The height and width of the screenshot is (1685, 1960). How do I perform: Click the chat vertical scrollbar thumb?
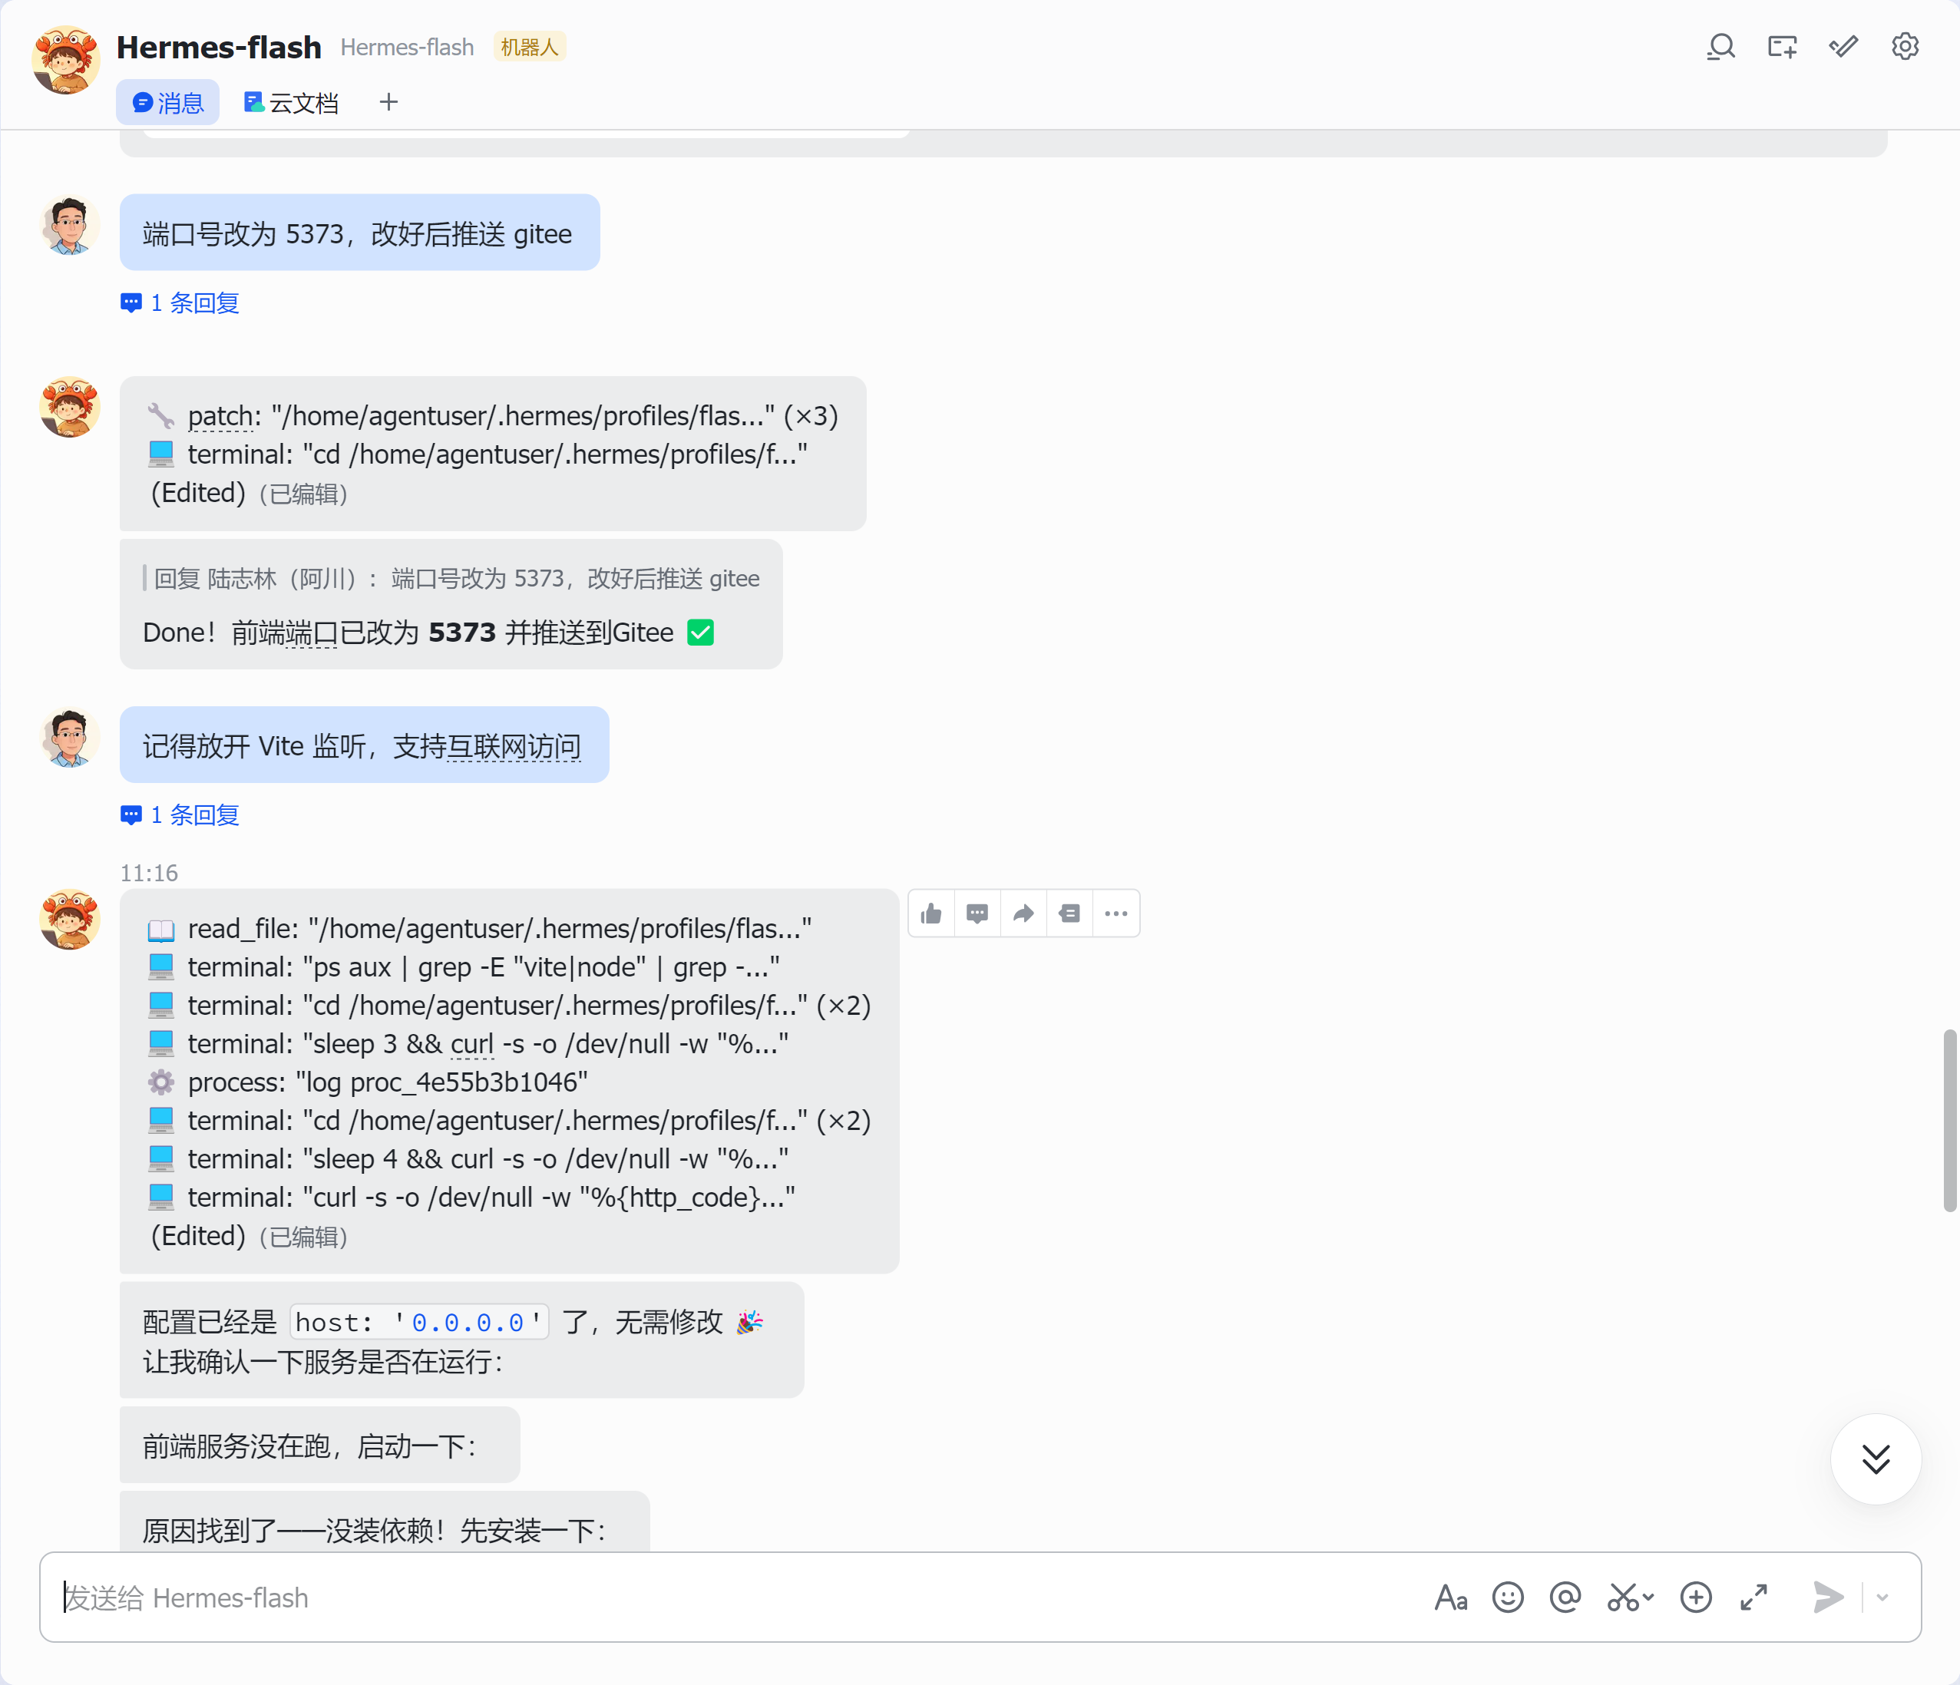click(x=1948, y=1120)
